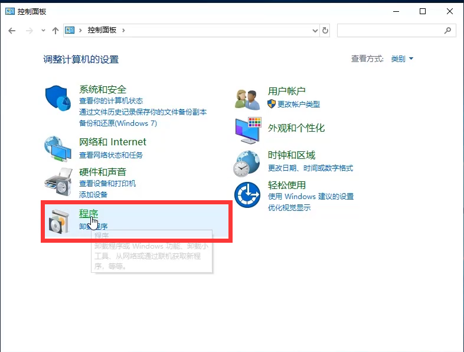Click the Appearance and Personalization monitor icon

[247, 130]
